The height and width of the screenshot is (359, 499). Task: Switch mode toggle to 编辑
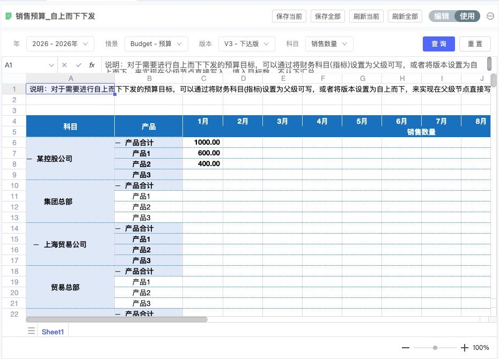(442, 16)
